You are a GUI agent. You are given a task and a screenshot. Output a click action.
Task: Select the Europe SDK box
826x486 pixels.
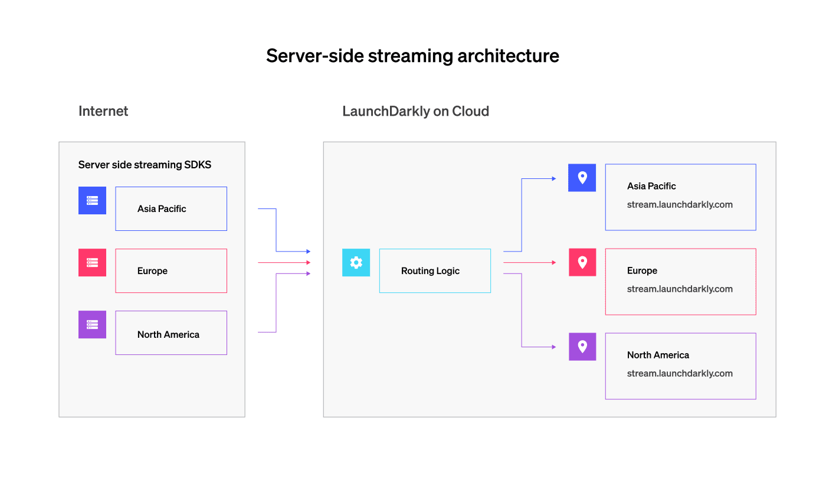[x=171, y=270]
